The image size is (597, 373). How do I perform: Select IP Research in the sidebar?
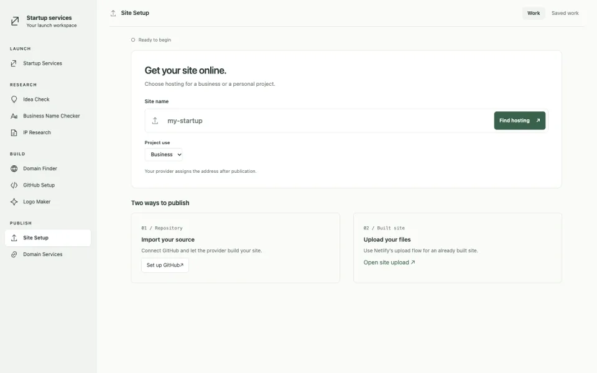click(48, 133)
